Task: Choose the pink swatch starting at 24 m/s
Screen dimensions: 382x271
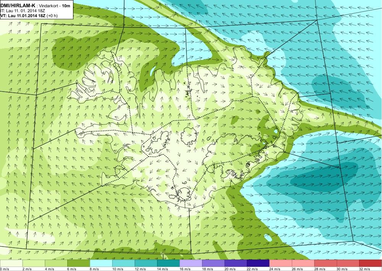Action: (x=281, y=263)
